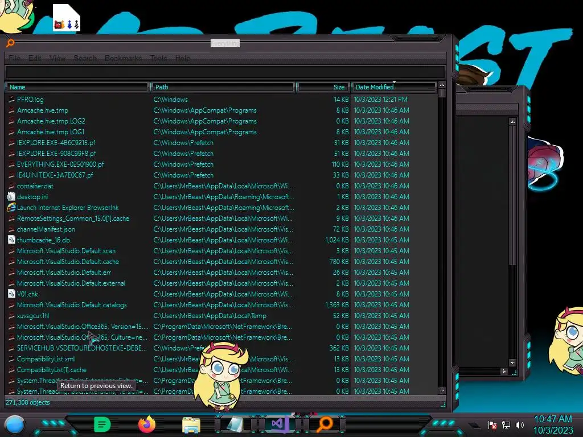Click the results scrollbar up arrow
This screenshot has width=583, height=437.
442,85
